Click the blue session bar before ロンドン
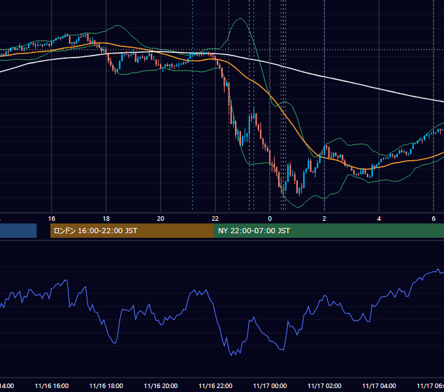 tap(18, 231)
